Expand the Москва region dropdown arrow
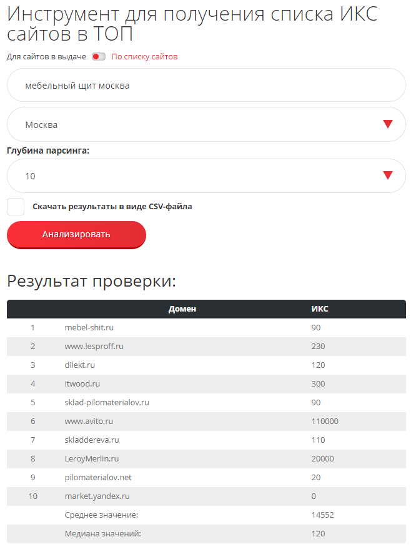 [387, 124]
